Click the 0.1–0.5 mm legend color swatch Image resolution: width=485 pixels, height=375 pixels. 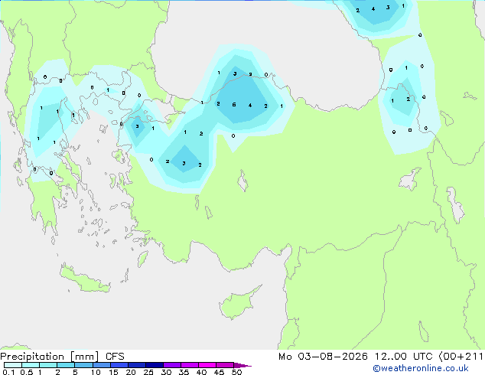coord(13,365)
